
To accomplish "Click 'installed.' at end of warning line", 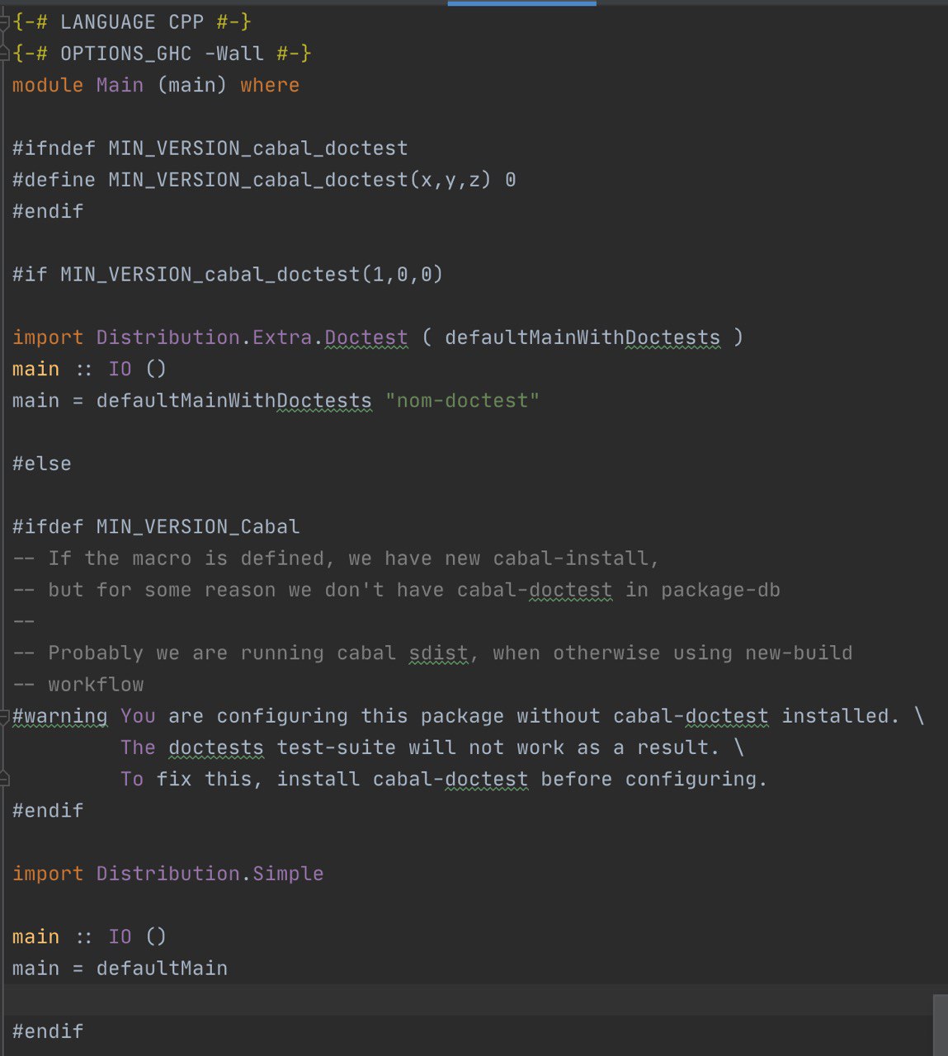I will pyautogui.click(x=841, y=716).
